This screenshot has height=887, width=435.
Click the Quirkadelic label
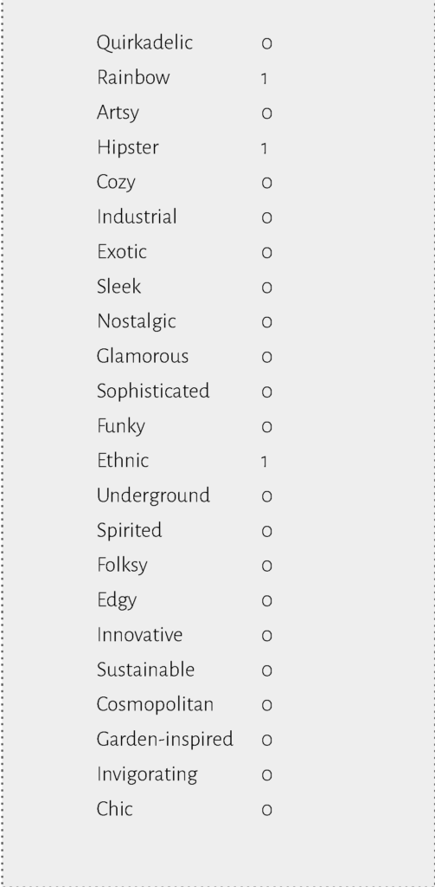pyautogui.click(x=144, y=43)
